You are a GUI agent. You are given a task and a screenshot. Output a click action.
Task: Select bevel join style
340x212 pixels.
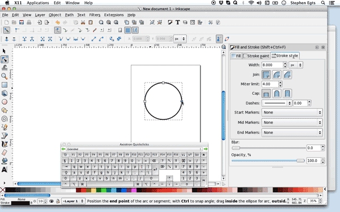[287, 75]
